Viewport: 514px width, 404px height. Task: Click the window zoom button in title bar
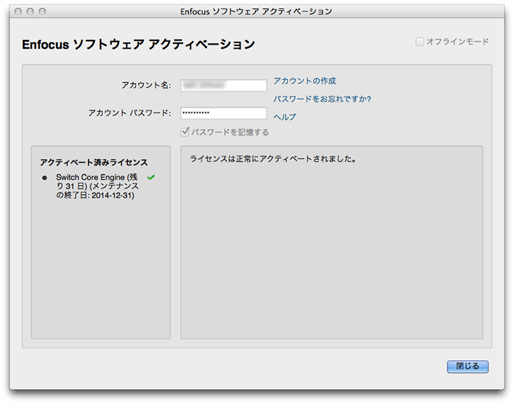point(42,12)
